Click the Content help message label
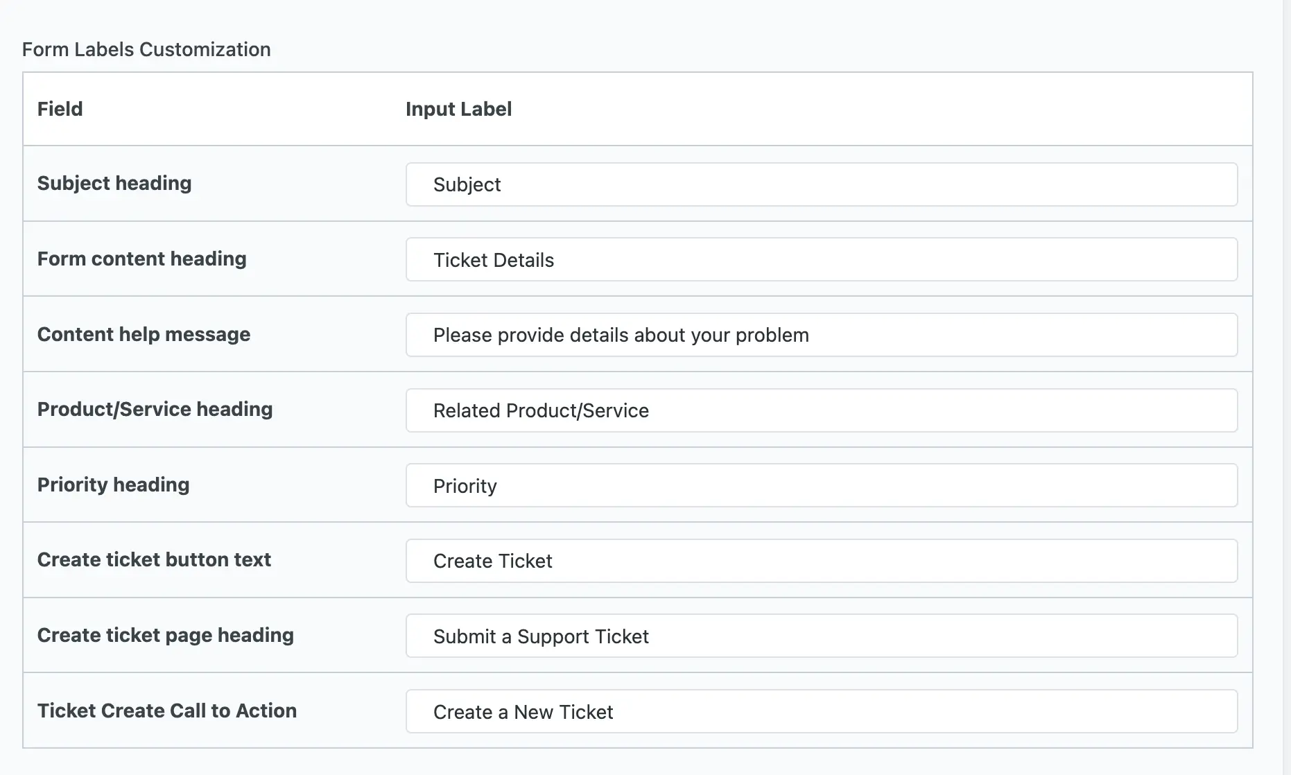This screenshot has height=775, width=1291. pos(144,334)
